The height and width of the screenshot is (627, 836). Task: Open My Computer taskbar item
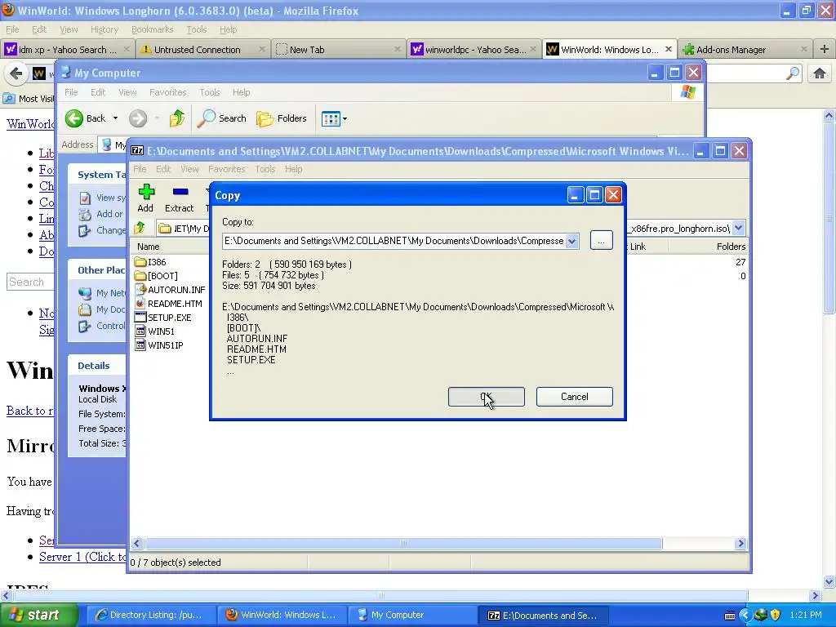(x=412, y=615)
